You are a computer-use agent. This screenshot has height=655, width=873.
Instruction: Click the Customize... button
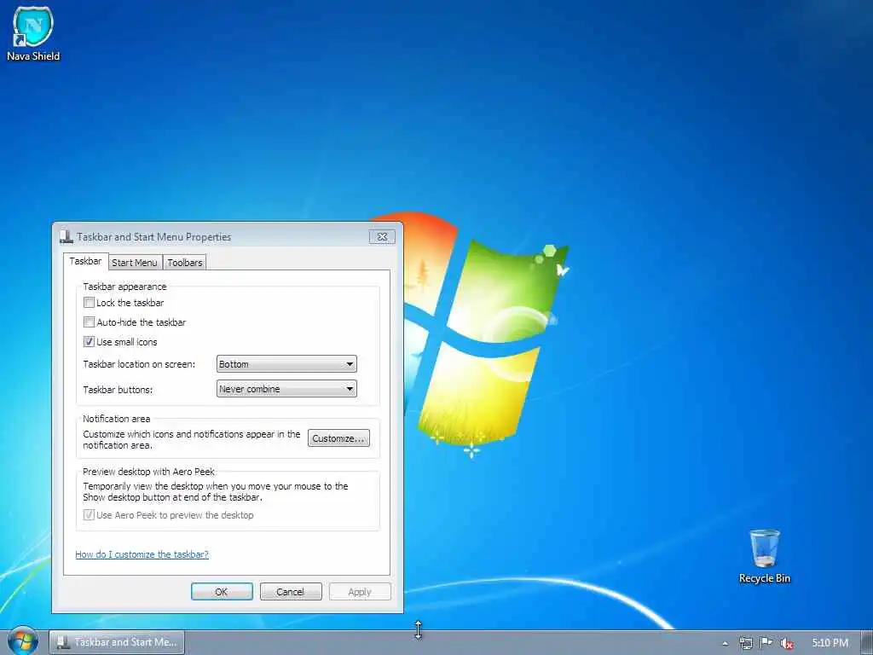click(338, 438)
